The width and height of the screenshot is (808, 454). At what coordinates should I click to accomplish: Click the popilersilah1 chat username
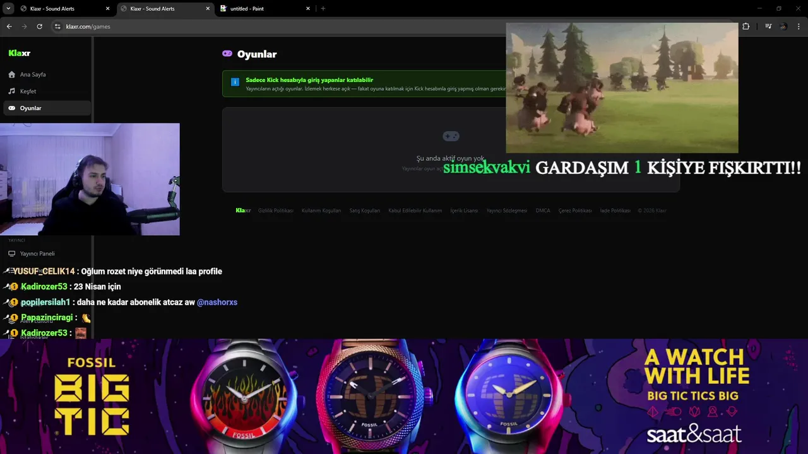click(x=45, y=302)
